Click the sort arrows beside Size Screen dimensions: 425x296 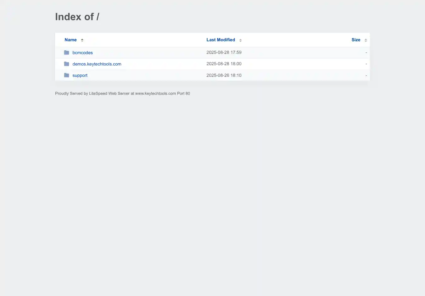click(366, 40)
